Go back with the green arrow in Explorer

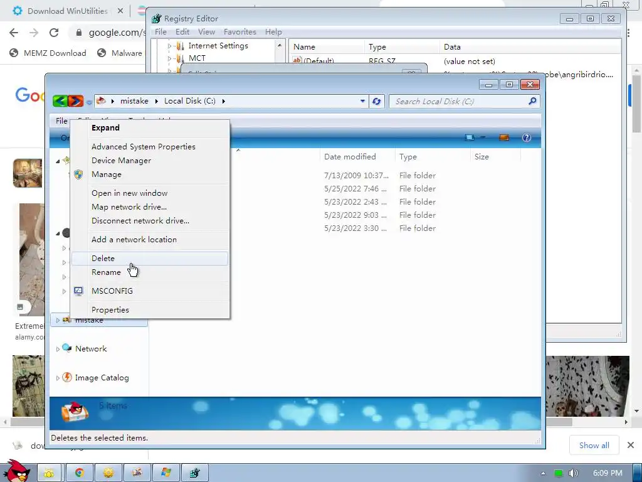pyautogui.click(x=60, y=100)
